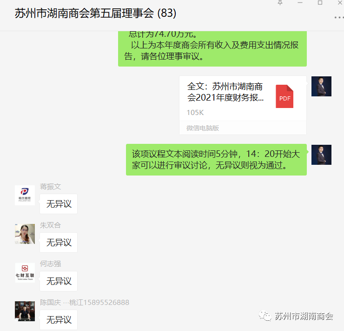The width and height of the screenshot is (344, 331).
Task: Click the green financial report summary message
Action: click(212, 49)
